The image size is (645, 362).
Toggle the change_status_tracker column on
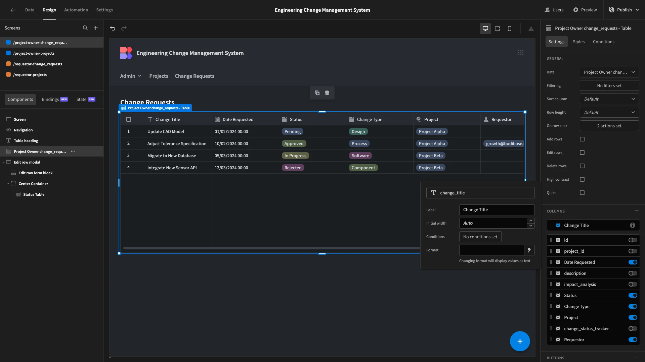tap(633, 329)
